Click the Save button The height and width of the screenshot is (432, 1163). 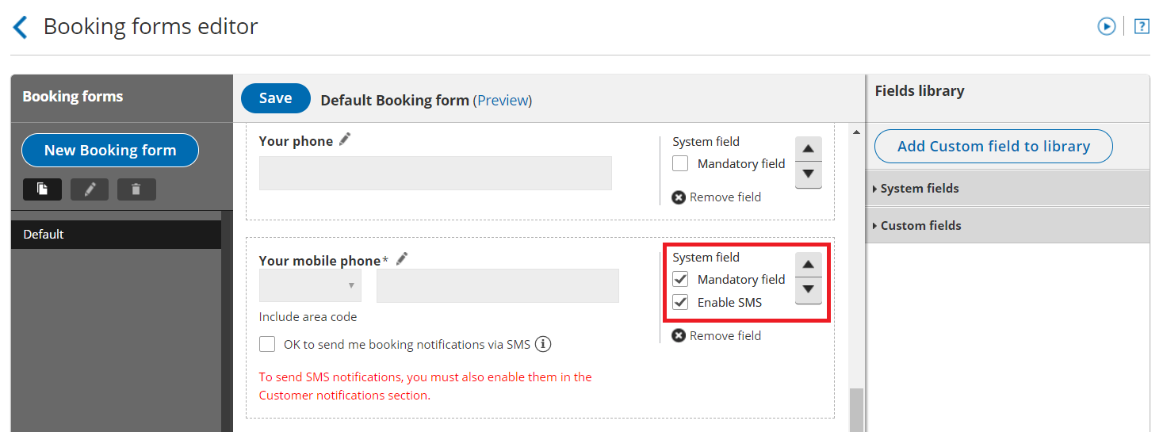[x=275, y=98]
